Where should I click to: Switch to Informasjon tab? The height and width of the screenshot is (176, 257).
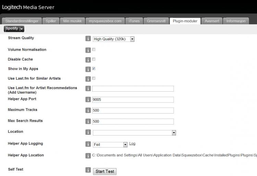[x=236, y=21]
